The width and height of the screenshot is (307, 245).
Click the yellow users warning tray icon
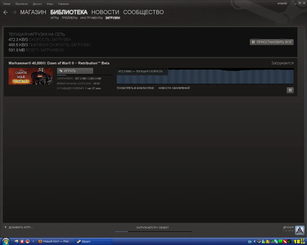[268, 242]
